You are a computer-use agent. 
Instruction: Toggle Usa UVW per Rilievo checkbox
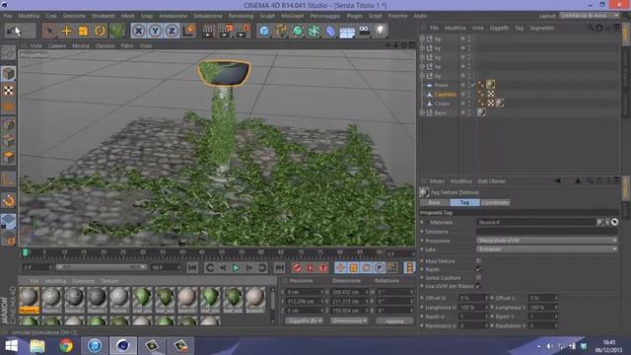478,286
